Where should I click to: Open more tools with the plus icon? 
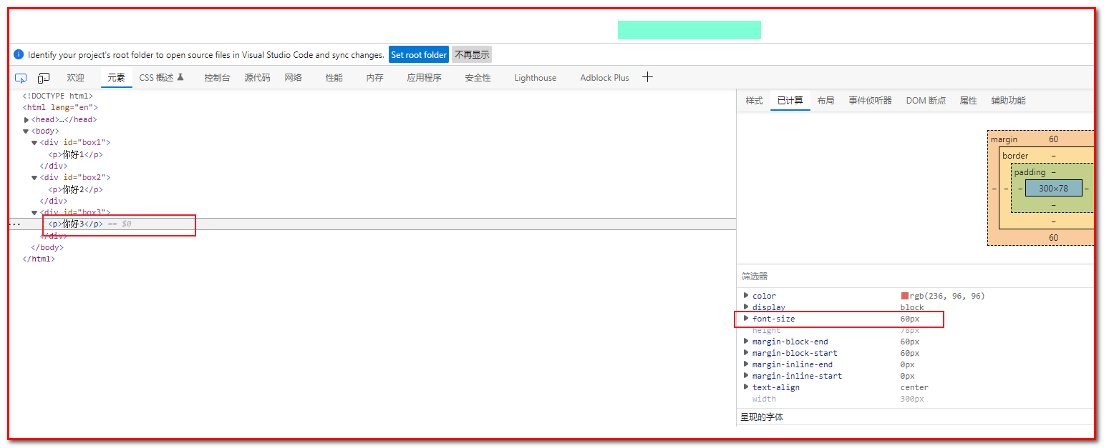(x=647, y=77)
